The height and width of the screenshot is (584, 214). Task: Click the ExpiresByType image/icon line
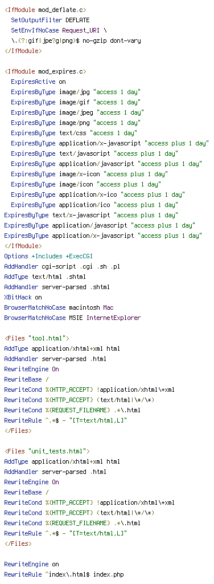click(x=86, y=184)
